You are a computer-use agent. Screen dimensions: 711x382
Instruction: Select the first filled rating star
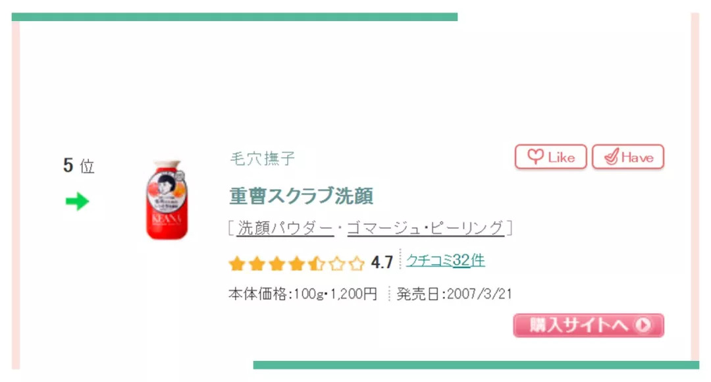[237, 263]
